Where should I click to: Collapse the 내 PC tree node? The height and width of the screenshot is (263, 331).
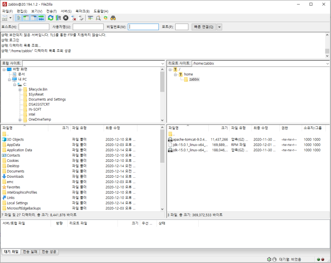pyautogui.click(x=9, y=80)
